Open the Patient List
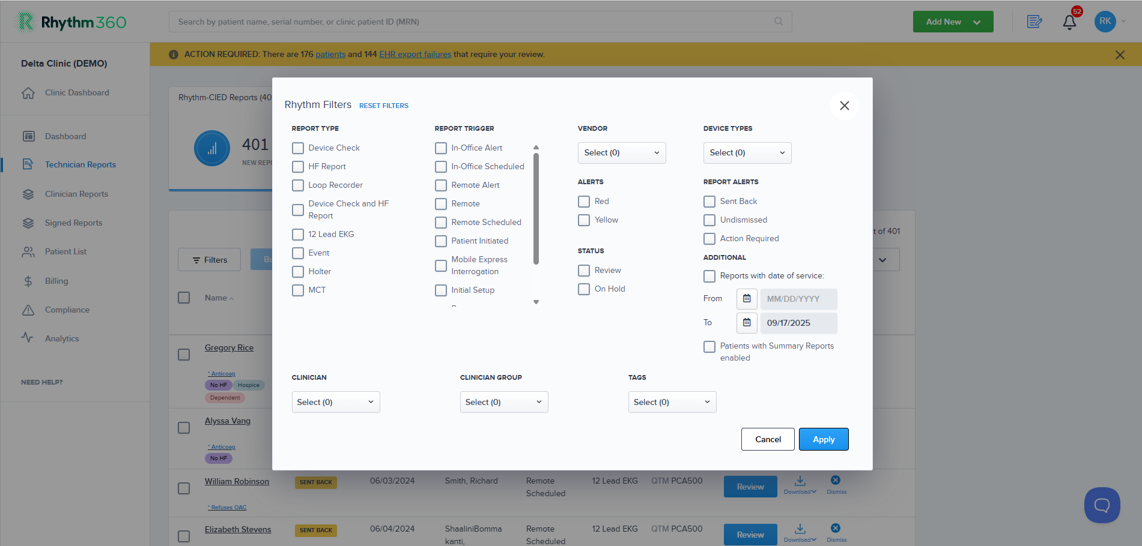The width and height of the screenshot is (1142, 546). 65,251
